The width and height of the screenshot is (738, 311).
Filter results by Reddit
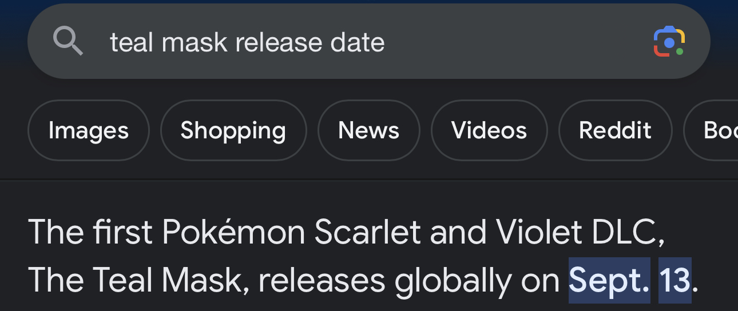pyautogui.click(x=615, y=130)
